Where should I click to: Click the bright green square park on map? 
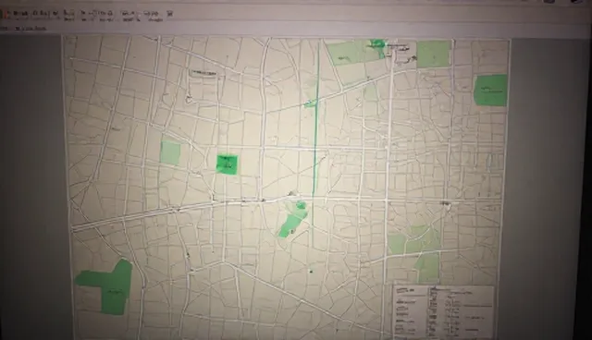click(227, 164)
